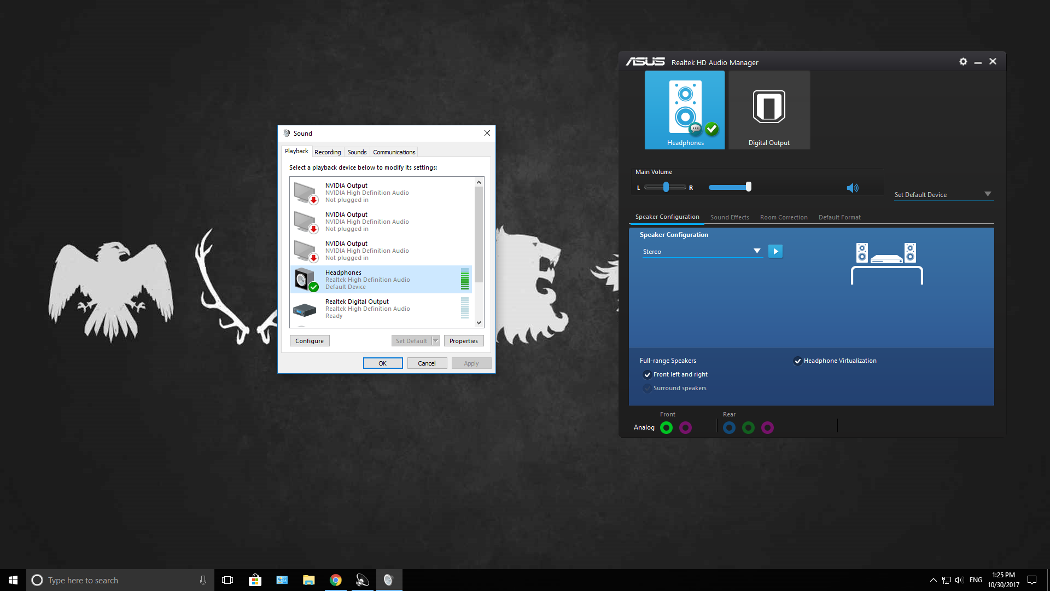The height and width of the screenshot is (591, 1050).
Task: Click the Configure button
Action: click(310, 341)
